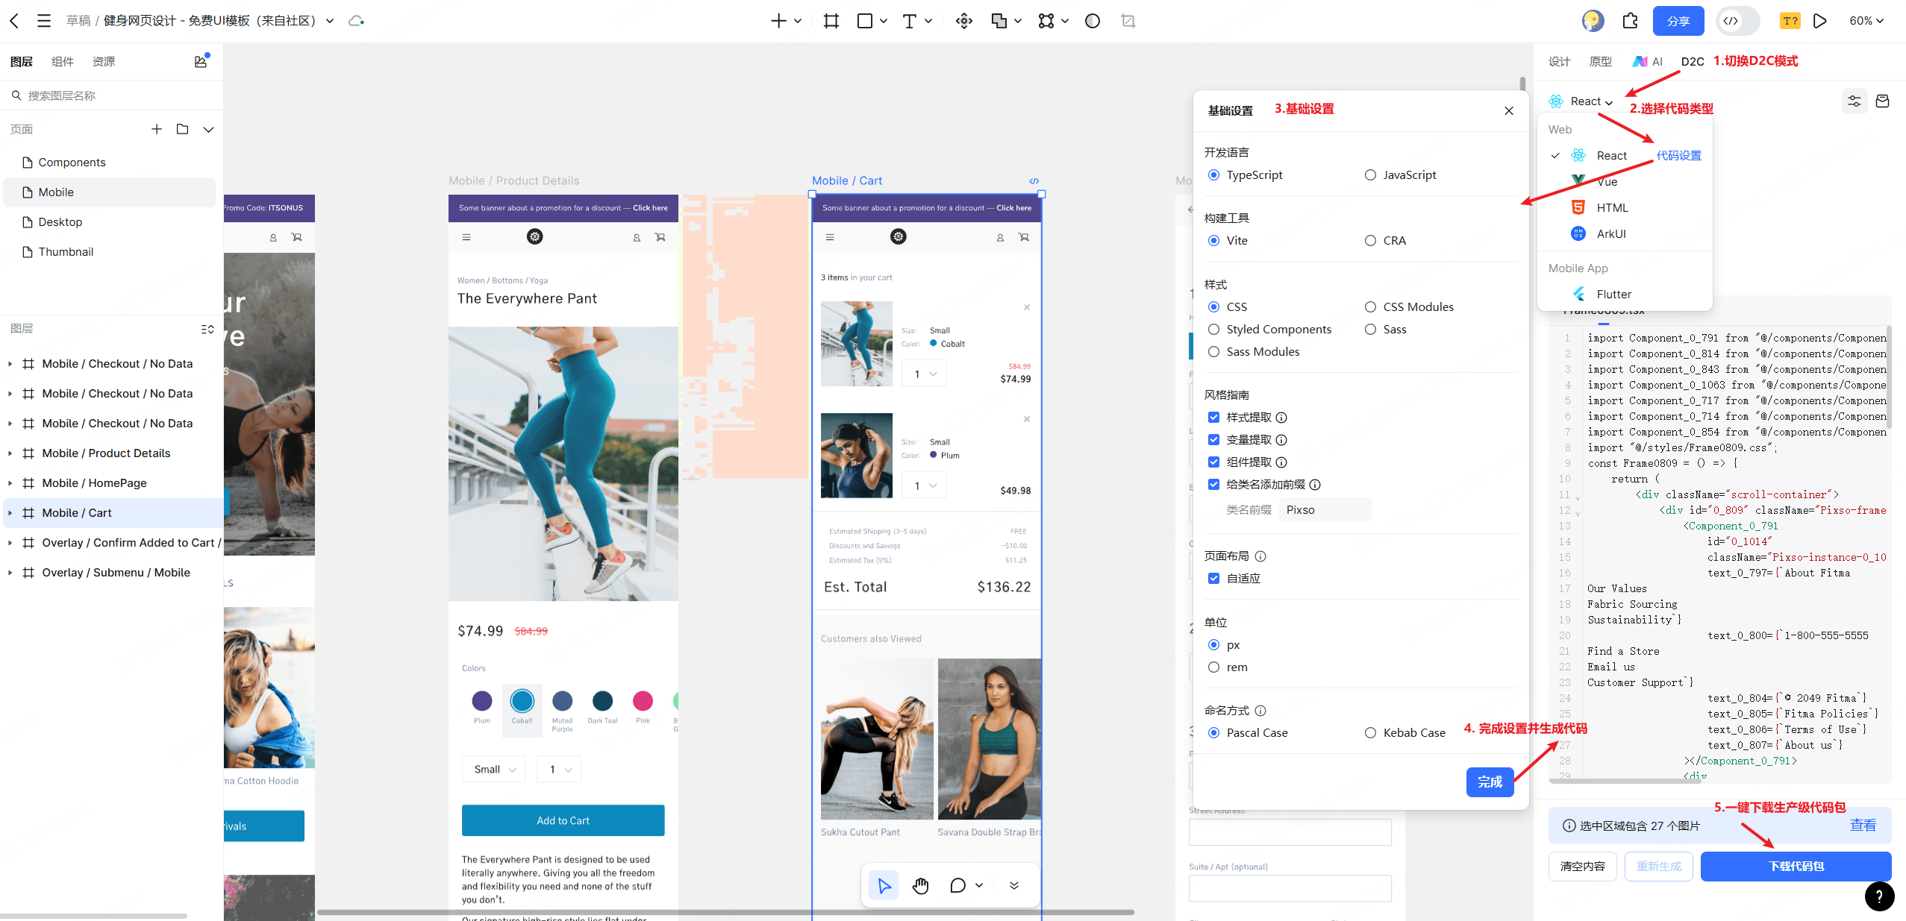Choose Flutter from code type menu
This screenshot has width=1906, height=921.
[1613, 295]
